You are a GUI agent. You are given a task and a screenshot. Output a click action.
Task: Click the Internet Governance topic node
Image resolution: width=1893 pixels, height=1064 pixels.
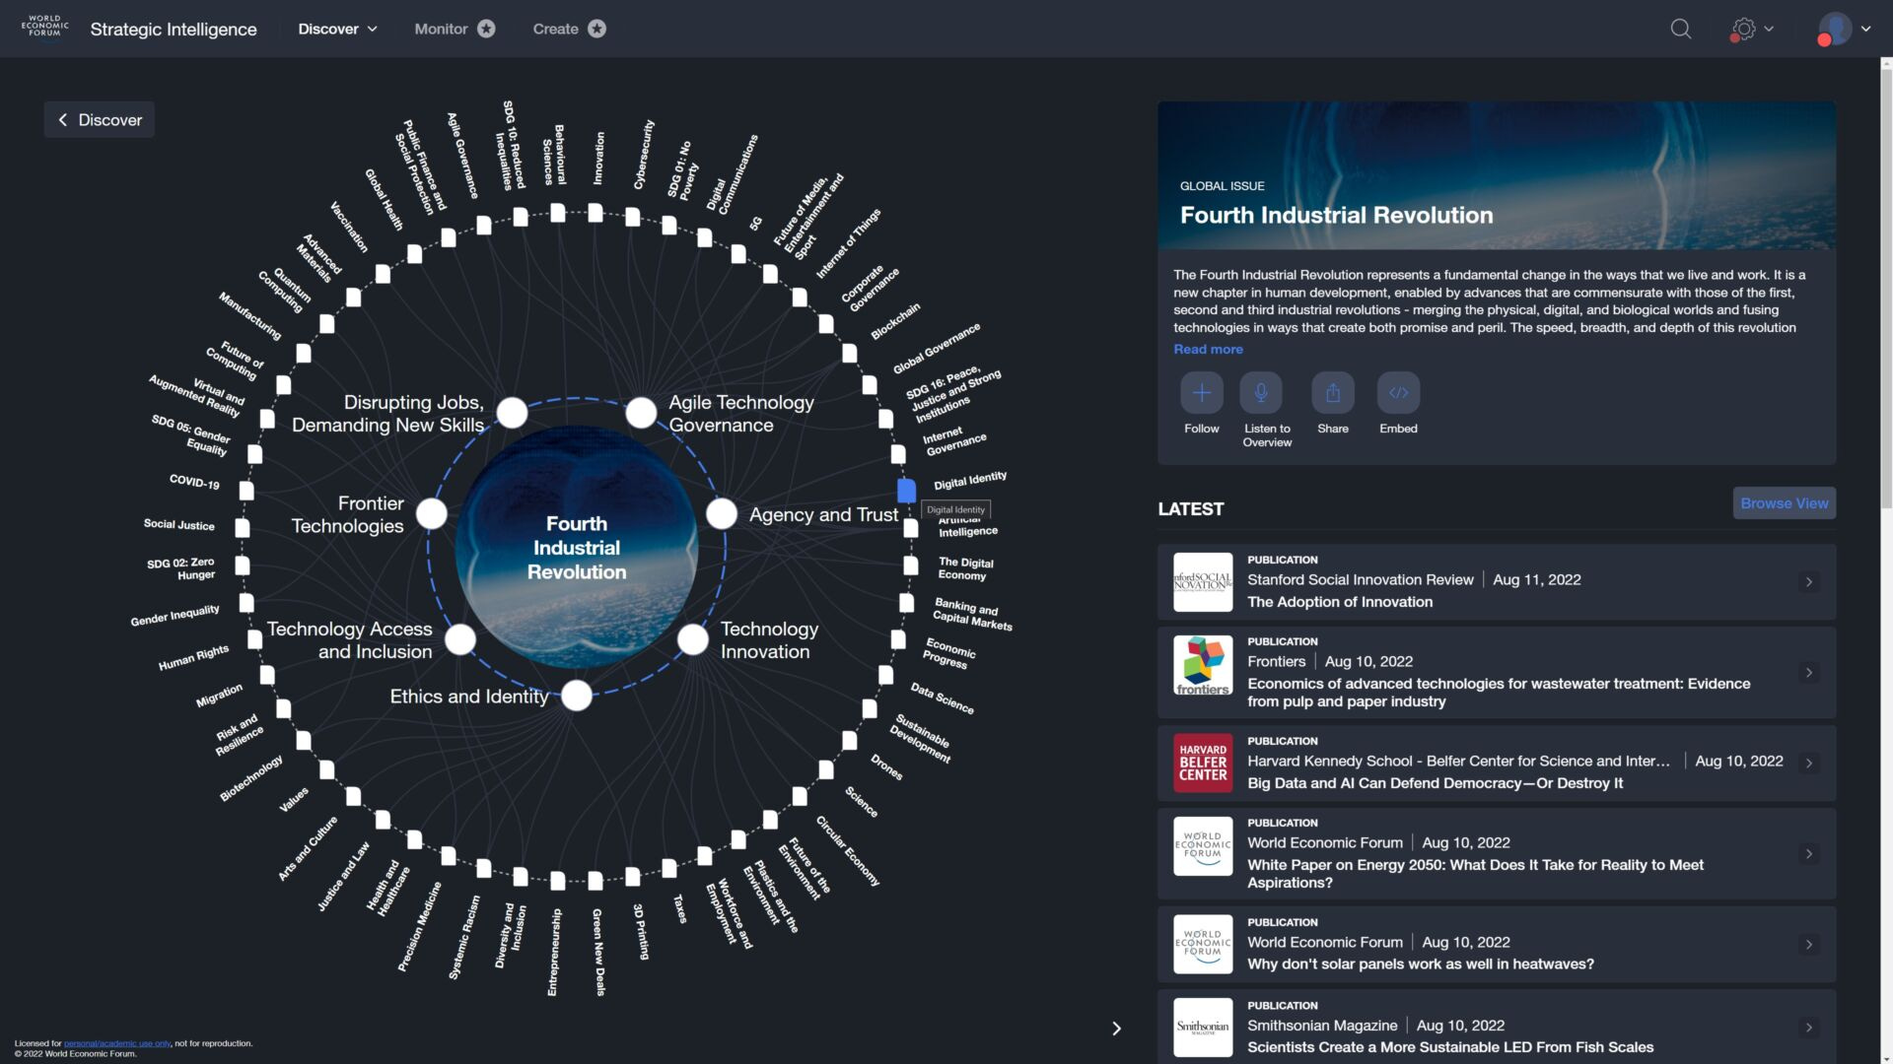tap(898, 454)
